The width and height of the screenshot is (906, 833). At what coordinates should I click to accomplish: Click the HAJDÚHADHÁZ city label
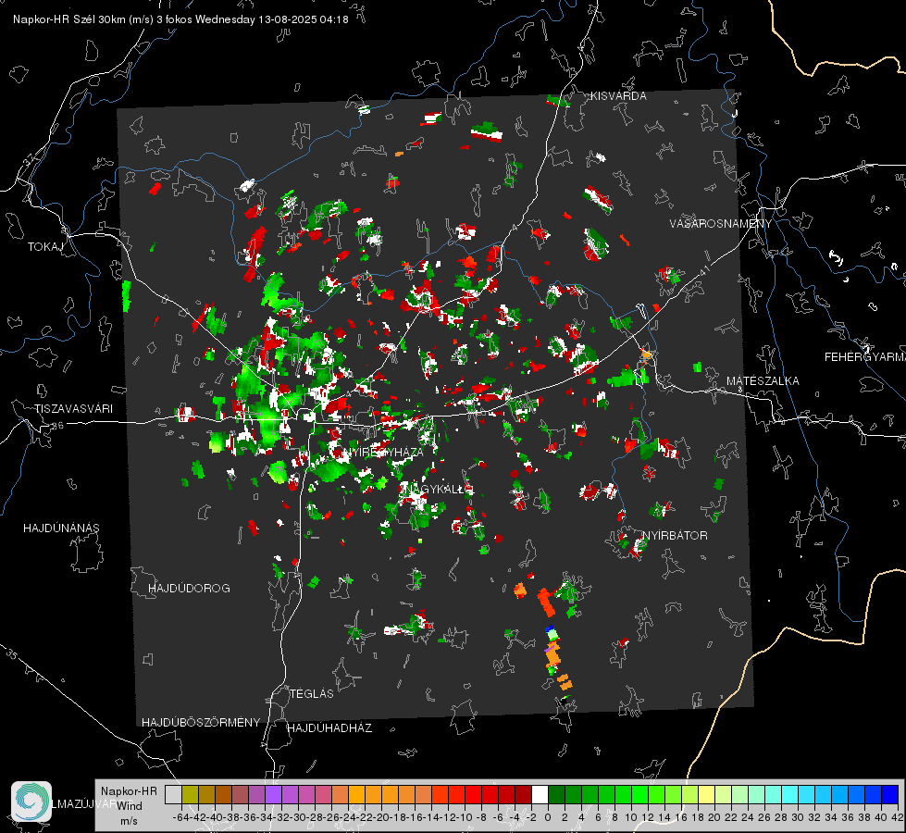coord(329,728)
